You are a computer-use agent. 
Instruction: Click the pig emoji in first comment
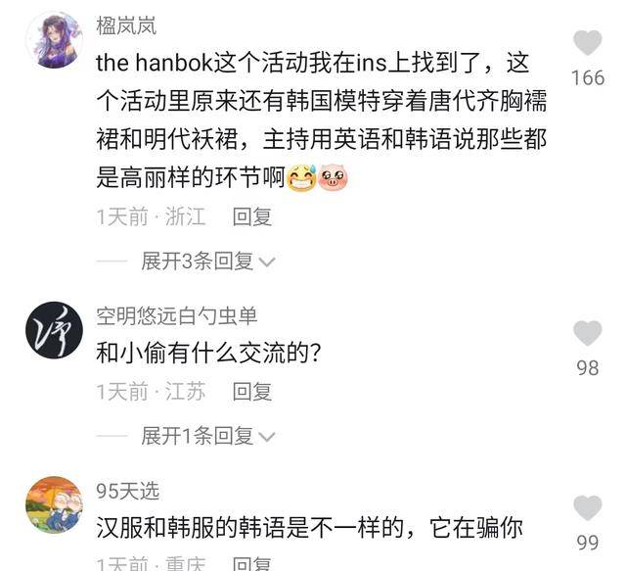click(x=334, y=177)
